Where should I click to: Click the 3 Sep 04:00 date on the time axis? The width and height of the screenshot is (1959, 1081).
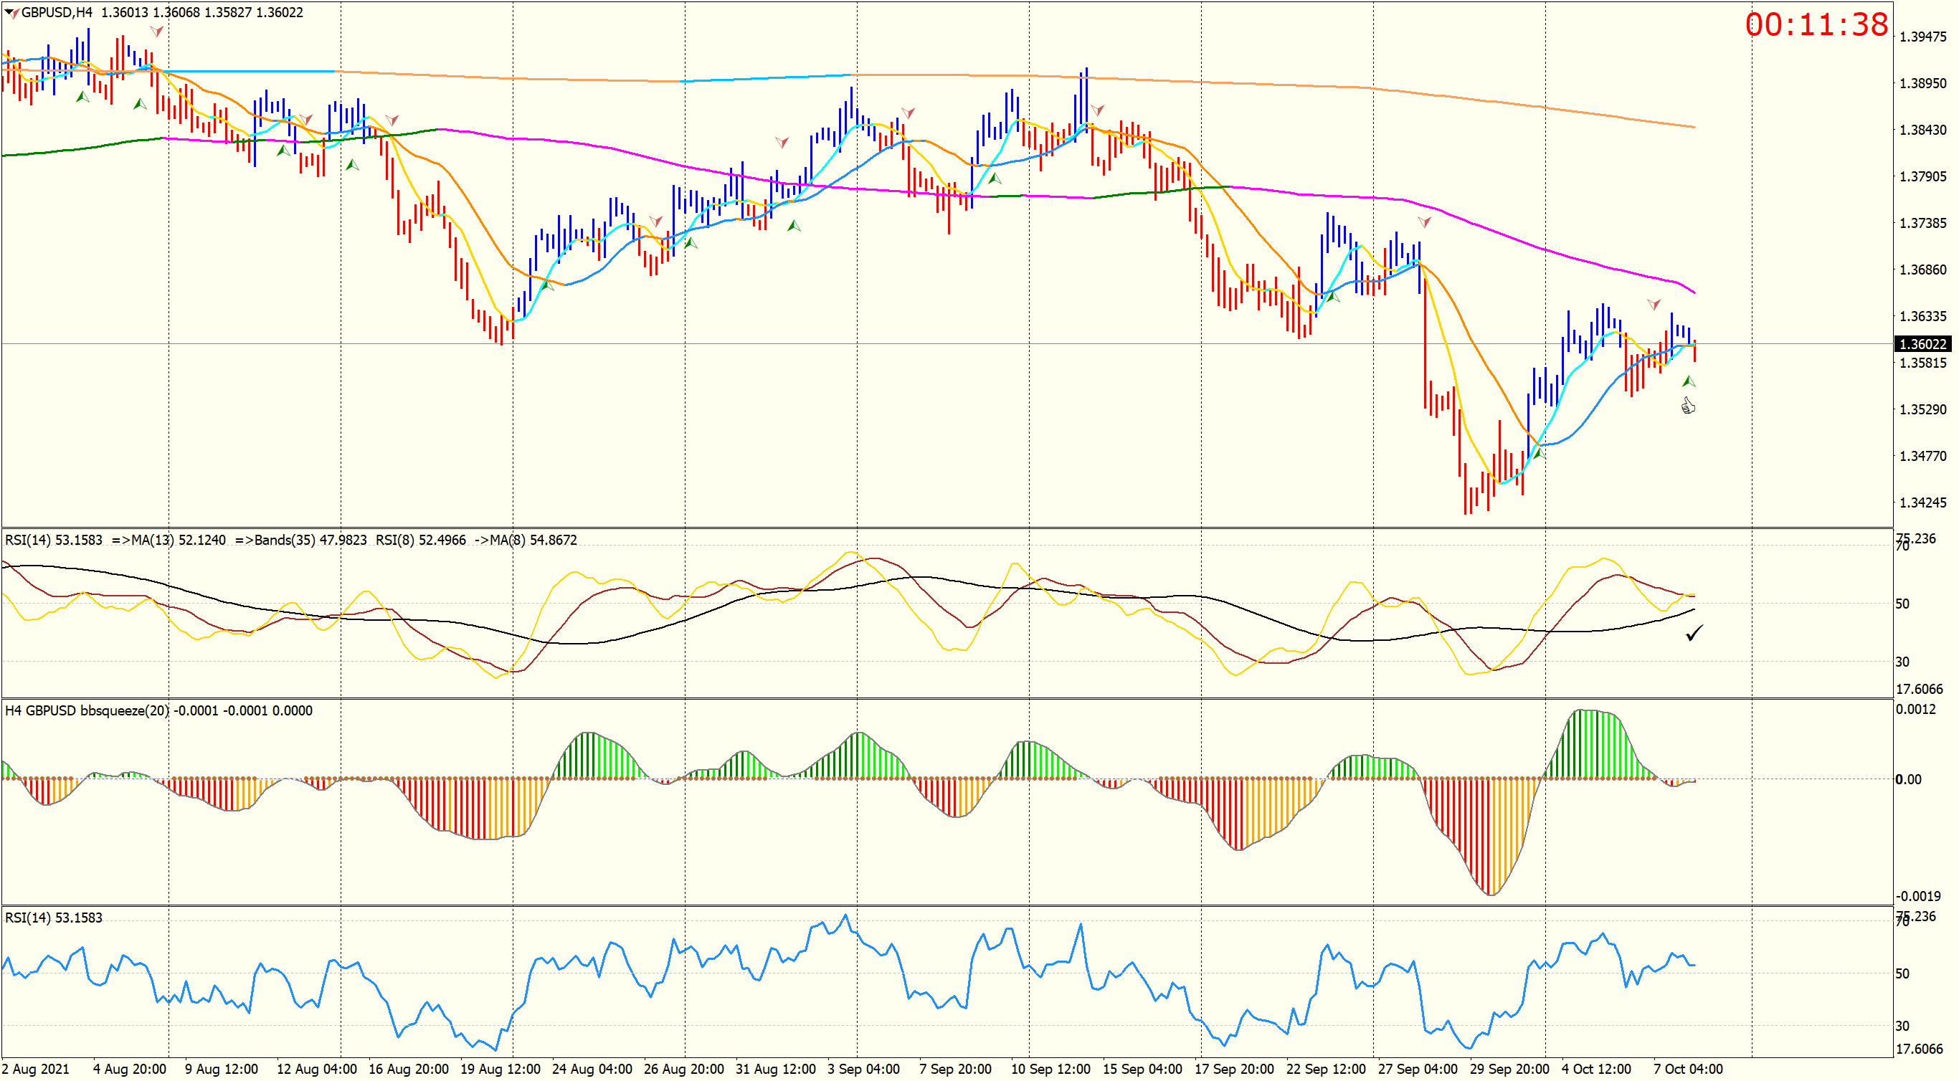[x=863, y=1069]
